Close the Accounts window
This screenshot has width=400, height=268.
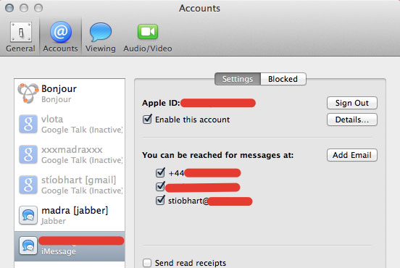pos(9,8)
